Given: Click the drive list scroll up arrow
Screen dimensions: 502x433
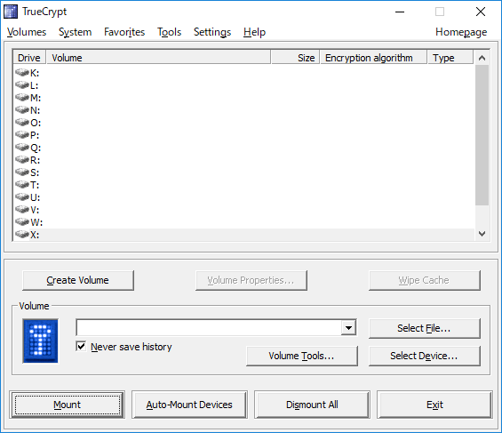Looking at the screenshot, I should [482, 58].
